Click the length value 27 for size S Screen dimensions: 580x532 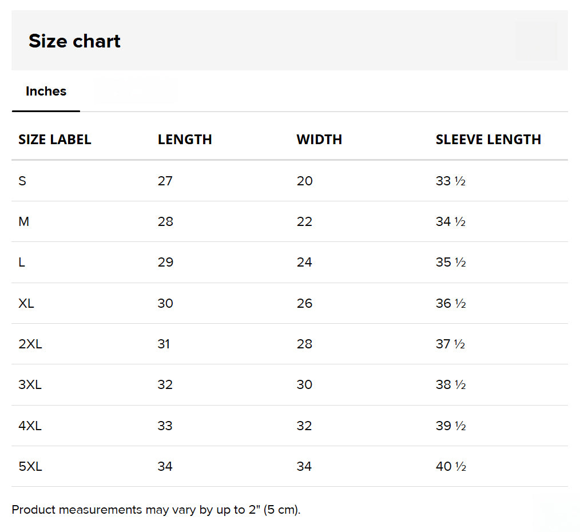[x=165, y=181]
